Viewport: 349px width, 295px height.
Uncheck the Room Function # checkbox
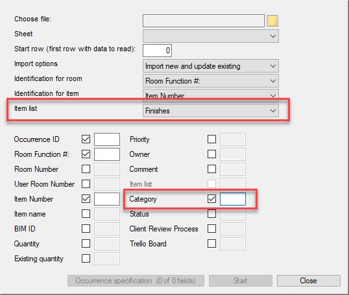pos(86,154)
